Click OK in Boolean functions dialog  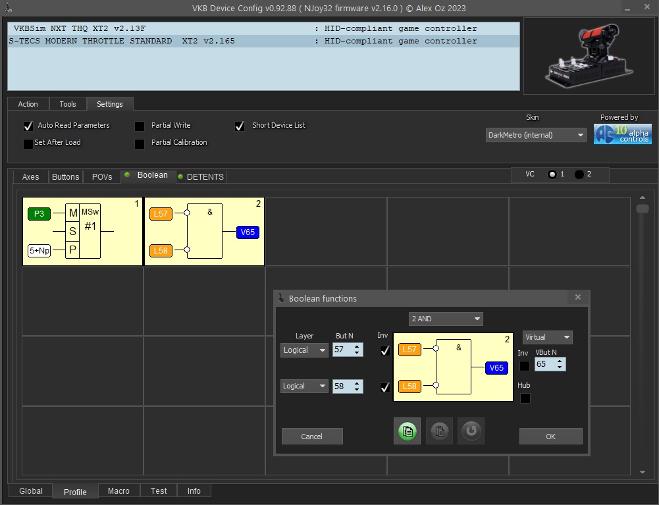[x=550, y=437]
